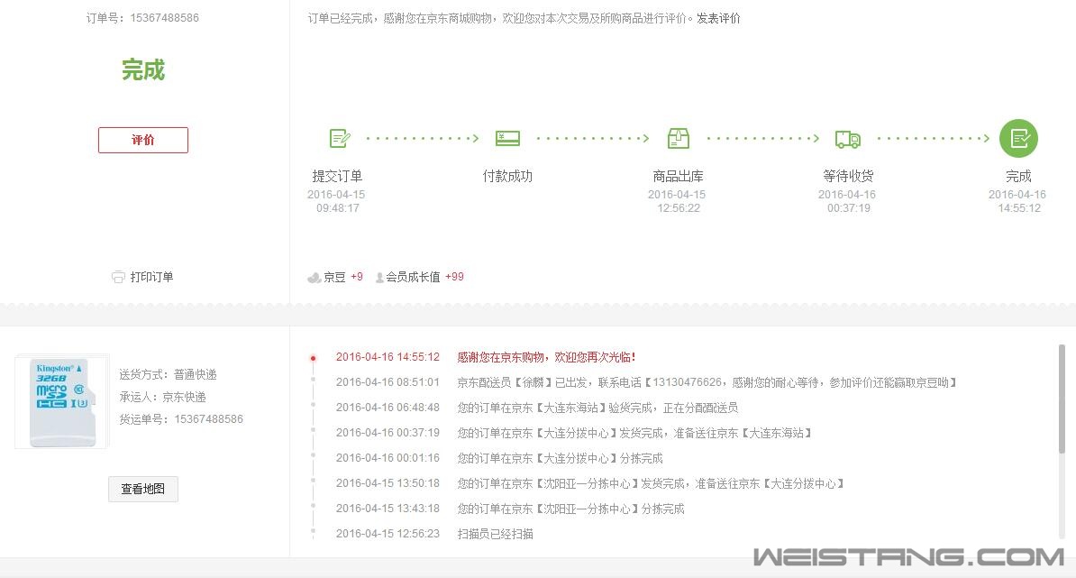Viewport: 1076px width, 578px height.
Task: Click the printer icon beside 打印订单
Action: (x=118, y=277)
